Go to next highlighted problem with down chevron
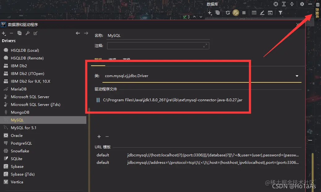321x192 pixels. point(201,17)
